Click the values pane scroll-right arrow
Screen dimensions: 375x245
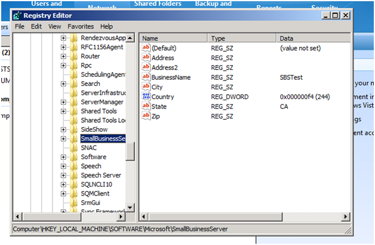click(x=346, y=216)
